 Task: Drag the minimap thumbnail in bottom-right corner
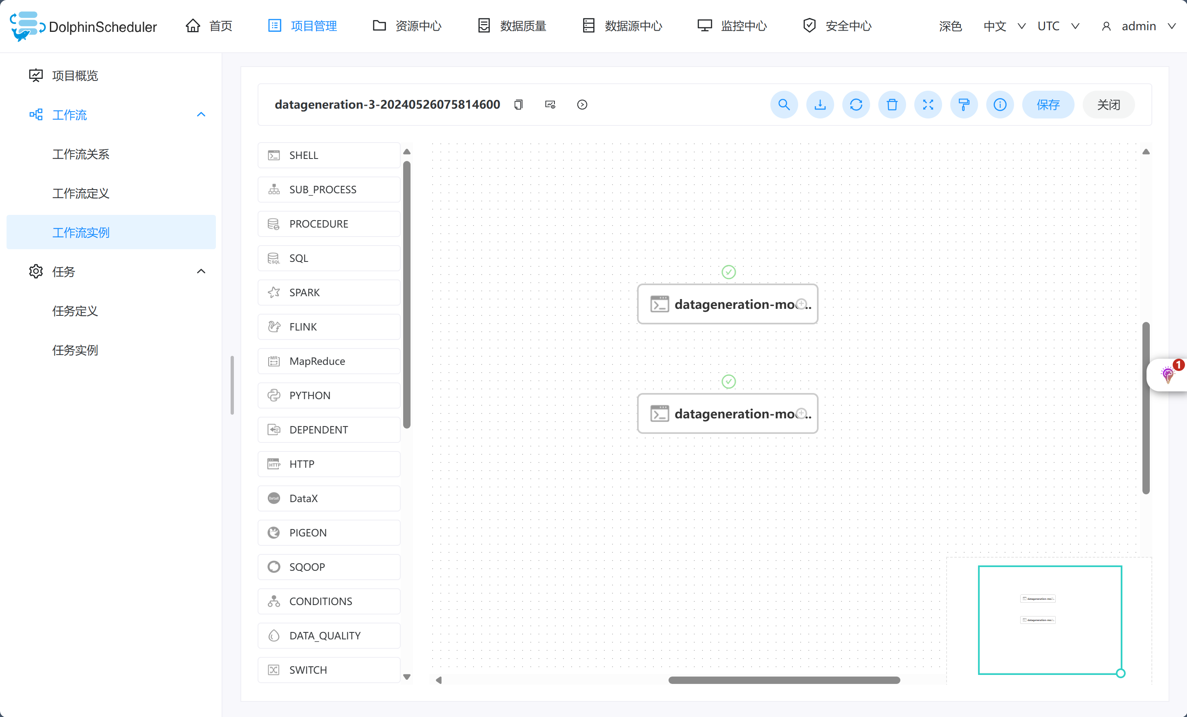[x=1051, y=619]
